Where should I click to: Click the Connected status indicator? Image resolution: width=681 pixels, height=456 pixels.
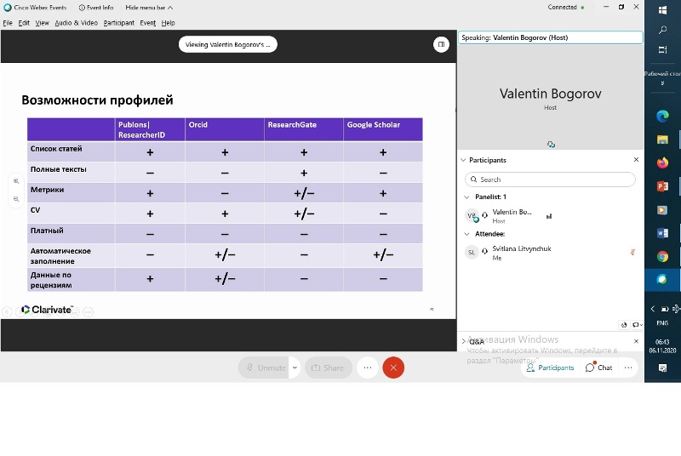click(565, 8)
